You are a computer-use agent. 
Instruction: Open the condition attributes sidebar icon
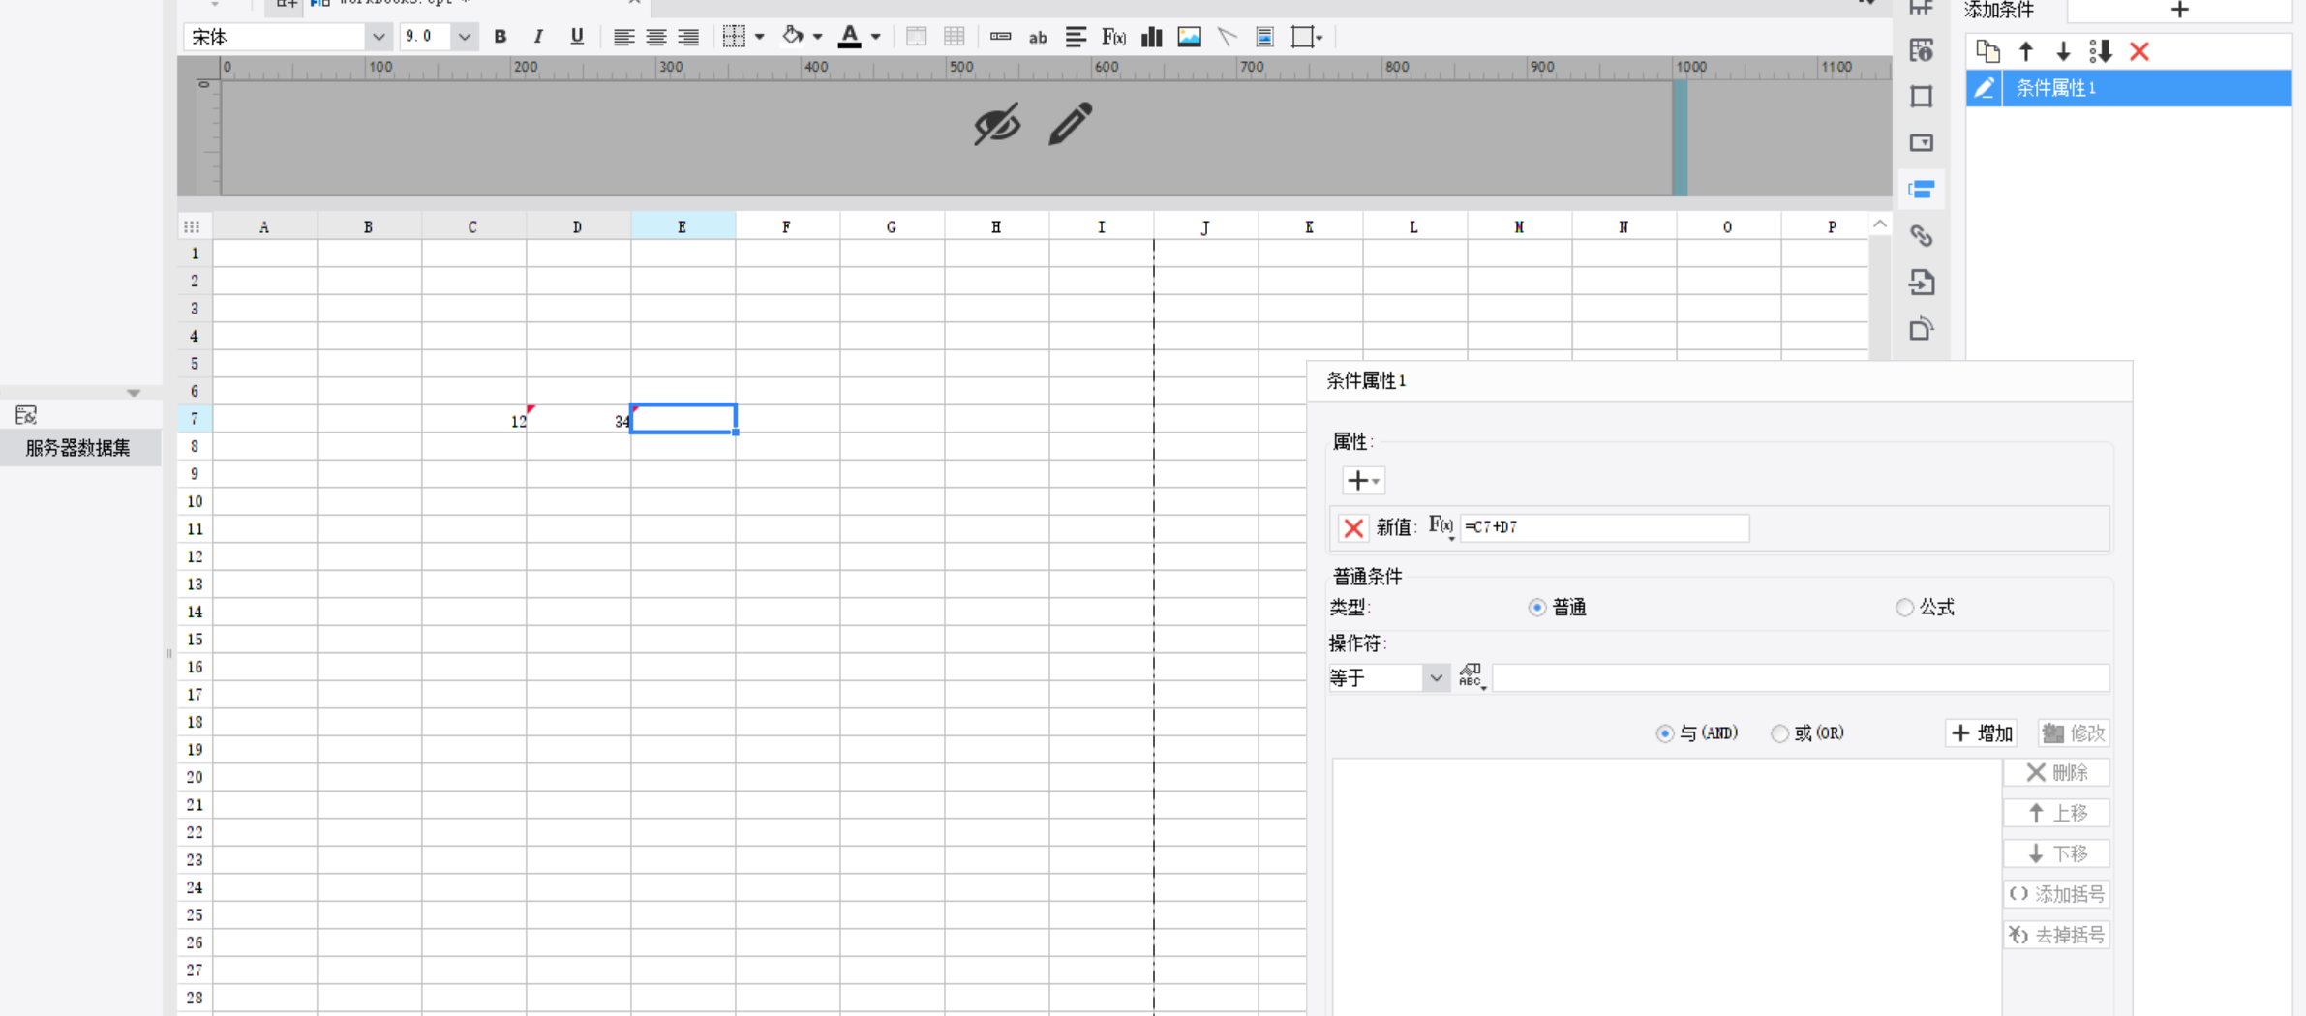[1922, 190]
